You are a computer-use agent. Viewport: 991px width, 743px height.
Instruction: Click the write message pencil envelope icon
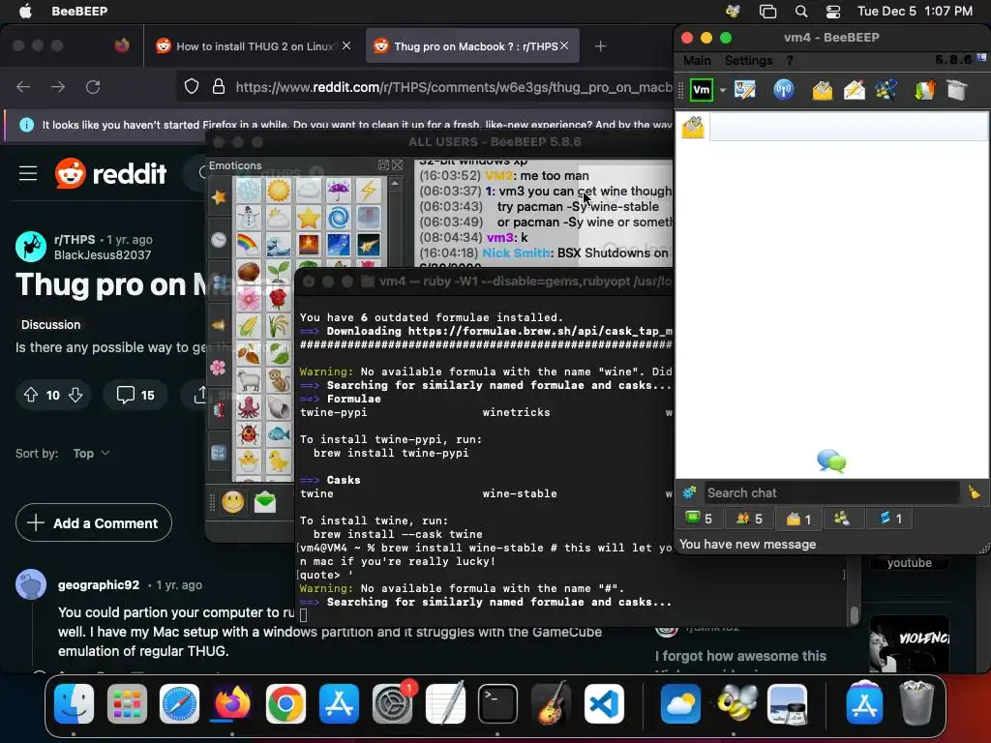855,90
